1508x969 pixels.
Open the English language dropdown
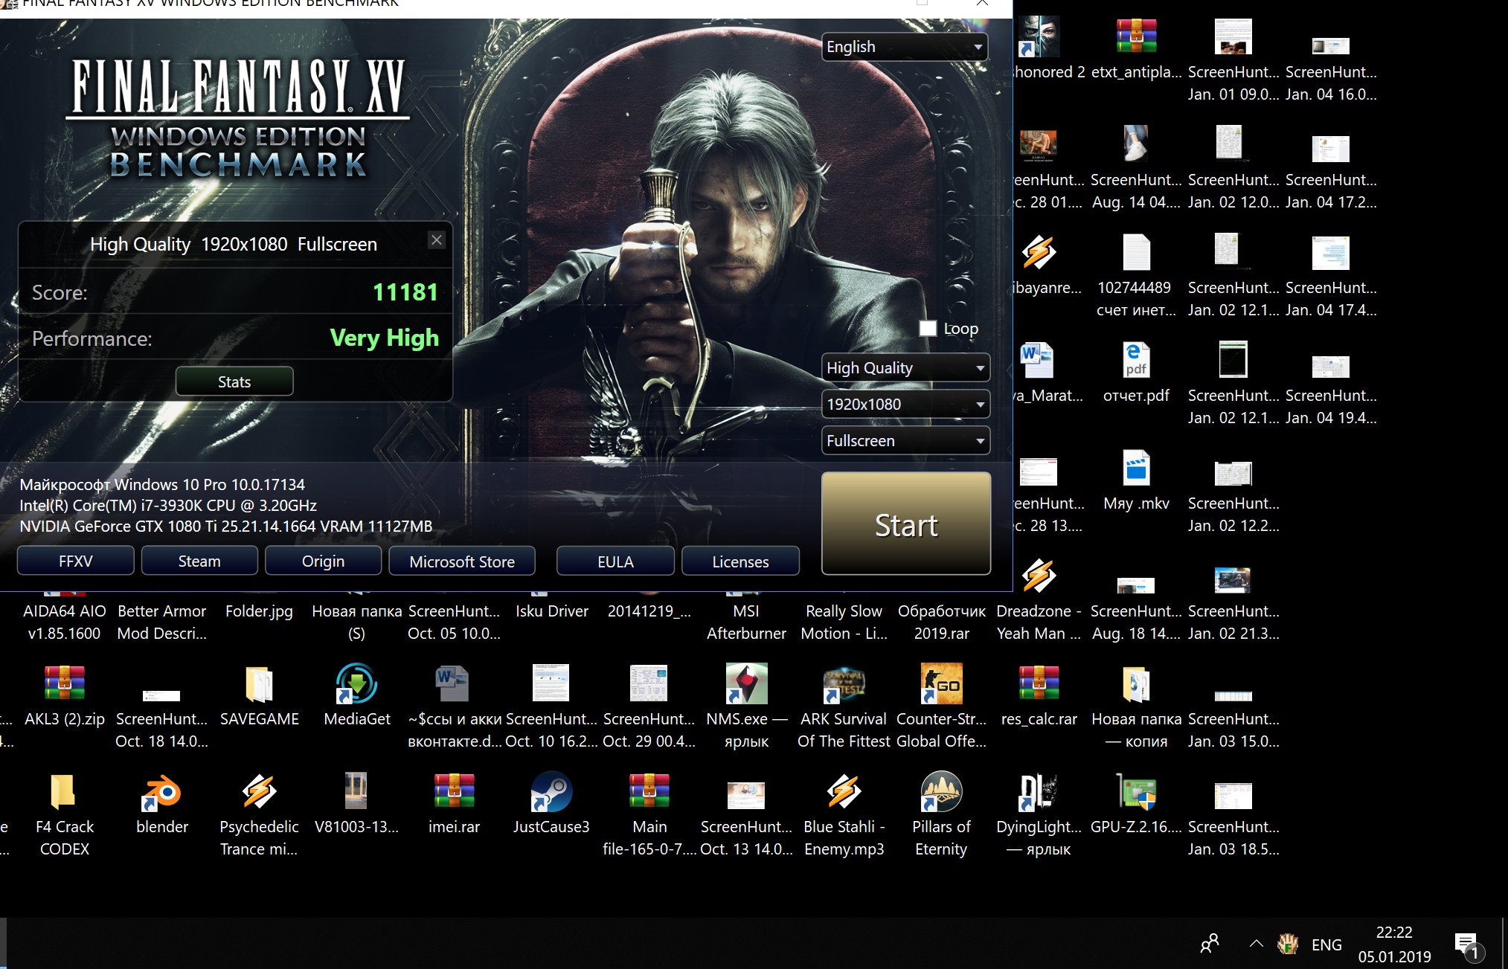[x=905, y=47]
